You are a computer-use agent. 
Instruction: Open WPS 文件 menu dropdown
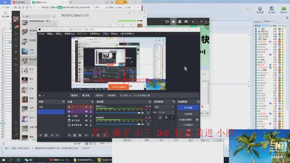tap(7, 7)
